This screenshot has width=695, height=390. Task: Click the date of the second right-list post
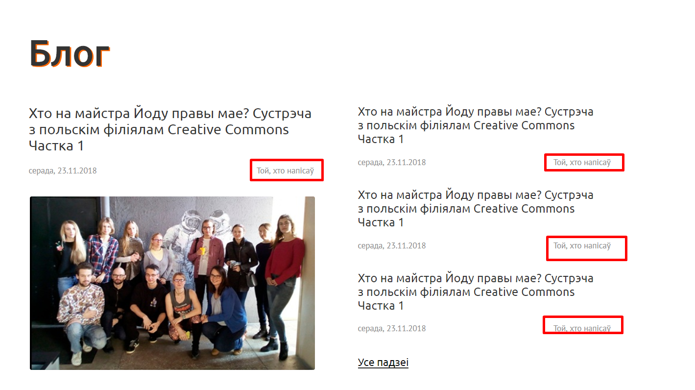coord(392,245)
